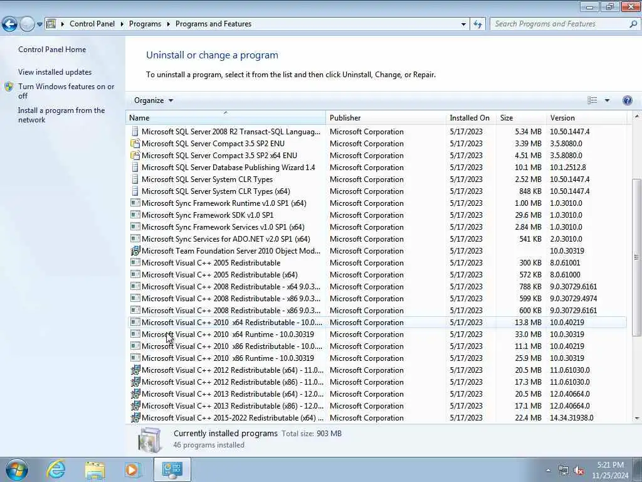Click the Back navigation arrow button

[9, 24]
